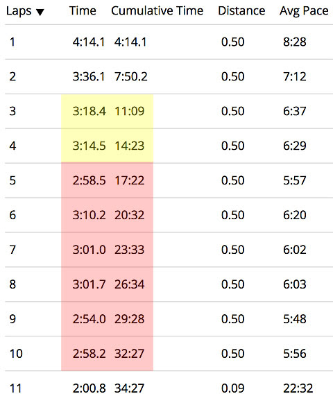The height and width of the screenshot is (403, 333).
Task: Click lap 10 average pace 5:56
Action: (295, 354)
